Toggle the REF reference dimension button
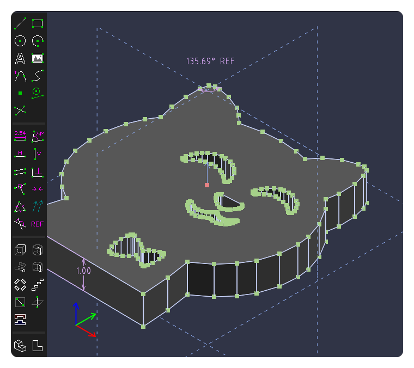 [x=37, y=224]
